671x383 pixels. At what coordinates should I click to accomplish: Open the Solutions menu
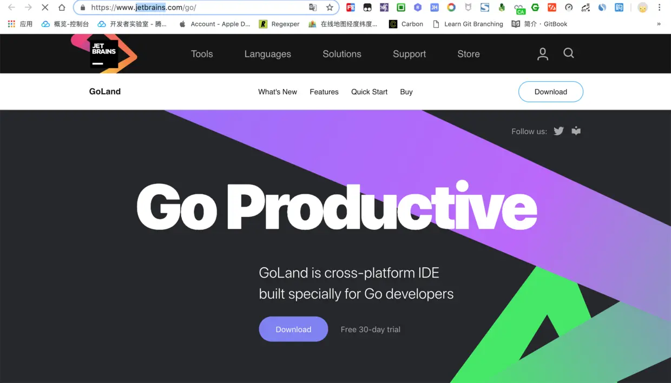pos(341,54)
